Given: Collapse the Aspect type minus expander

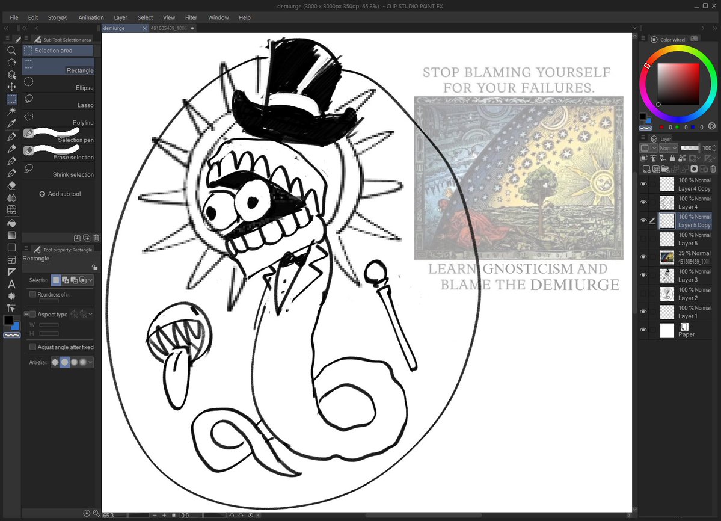Looking at the screenshot, I should coord(26,315).
